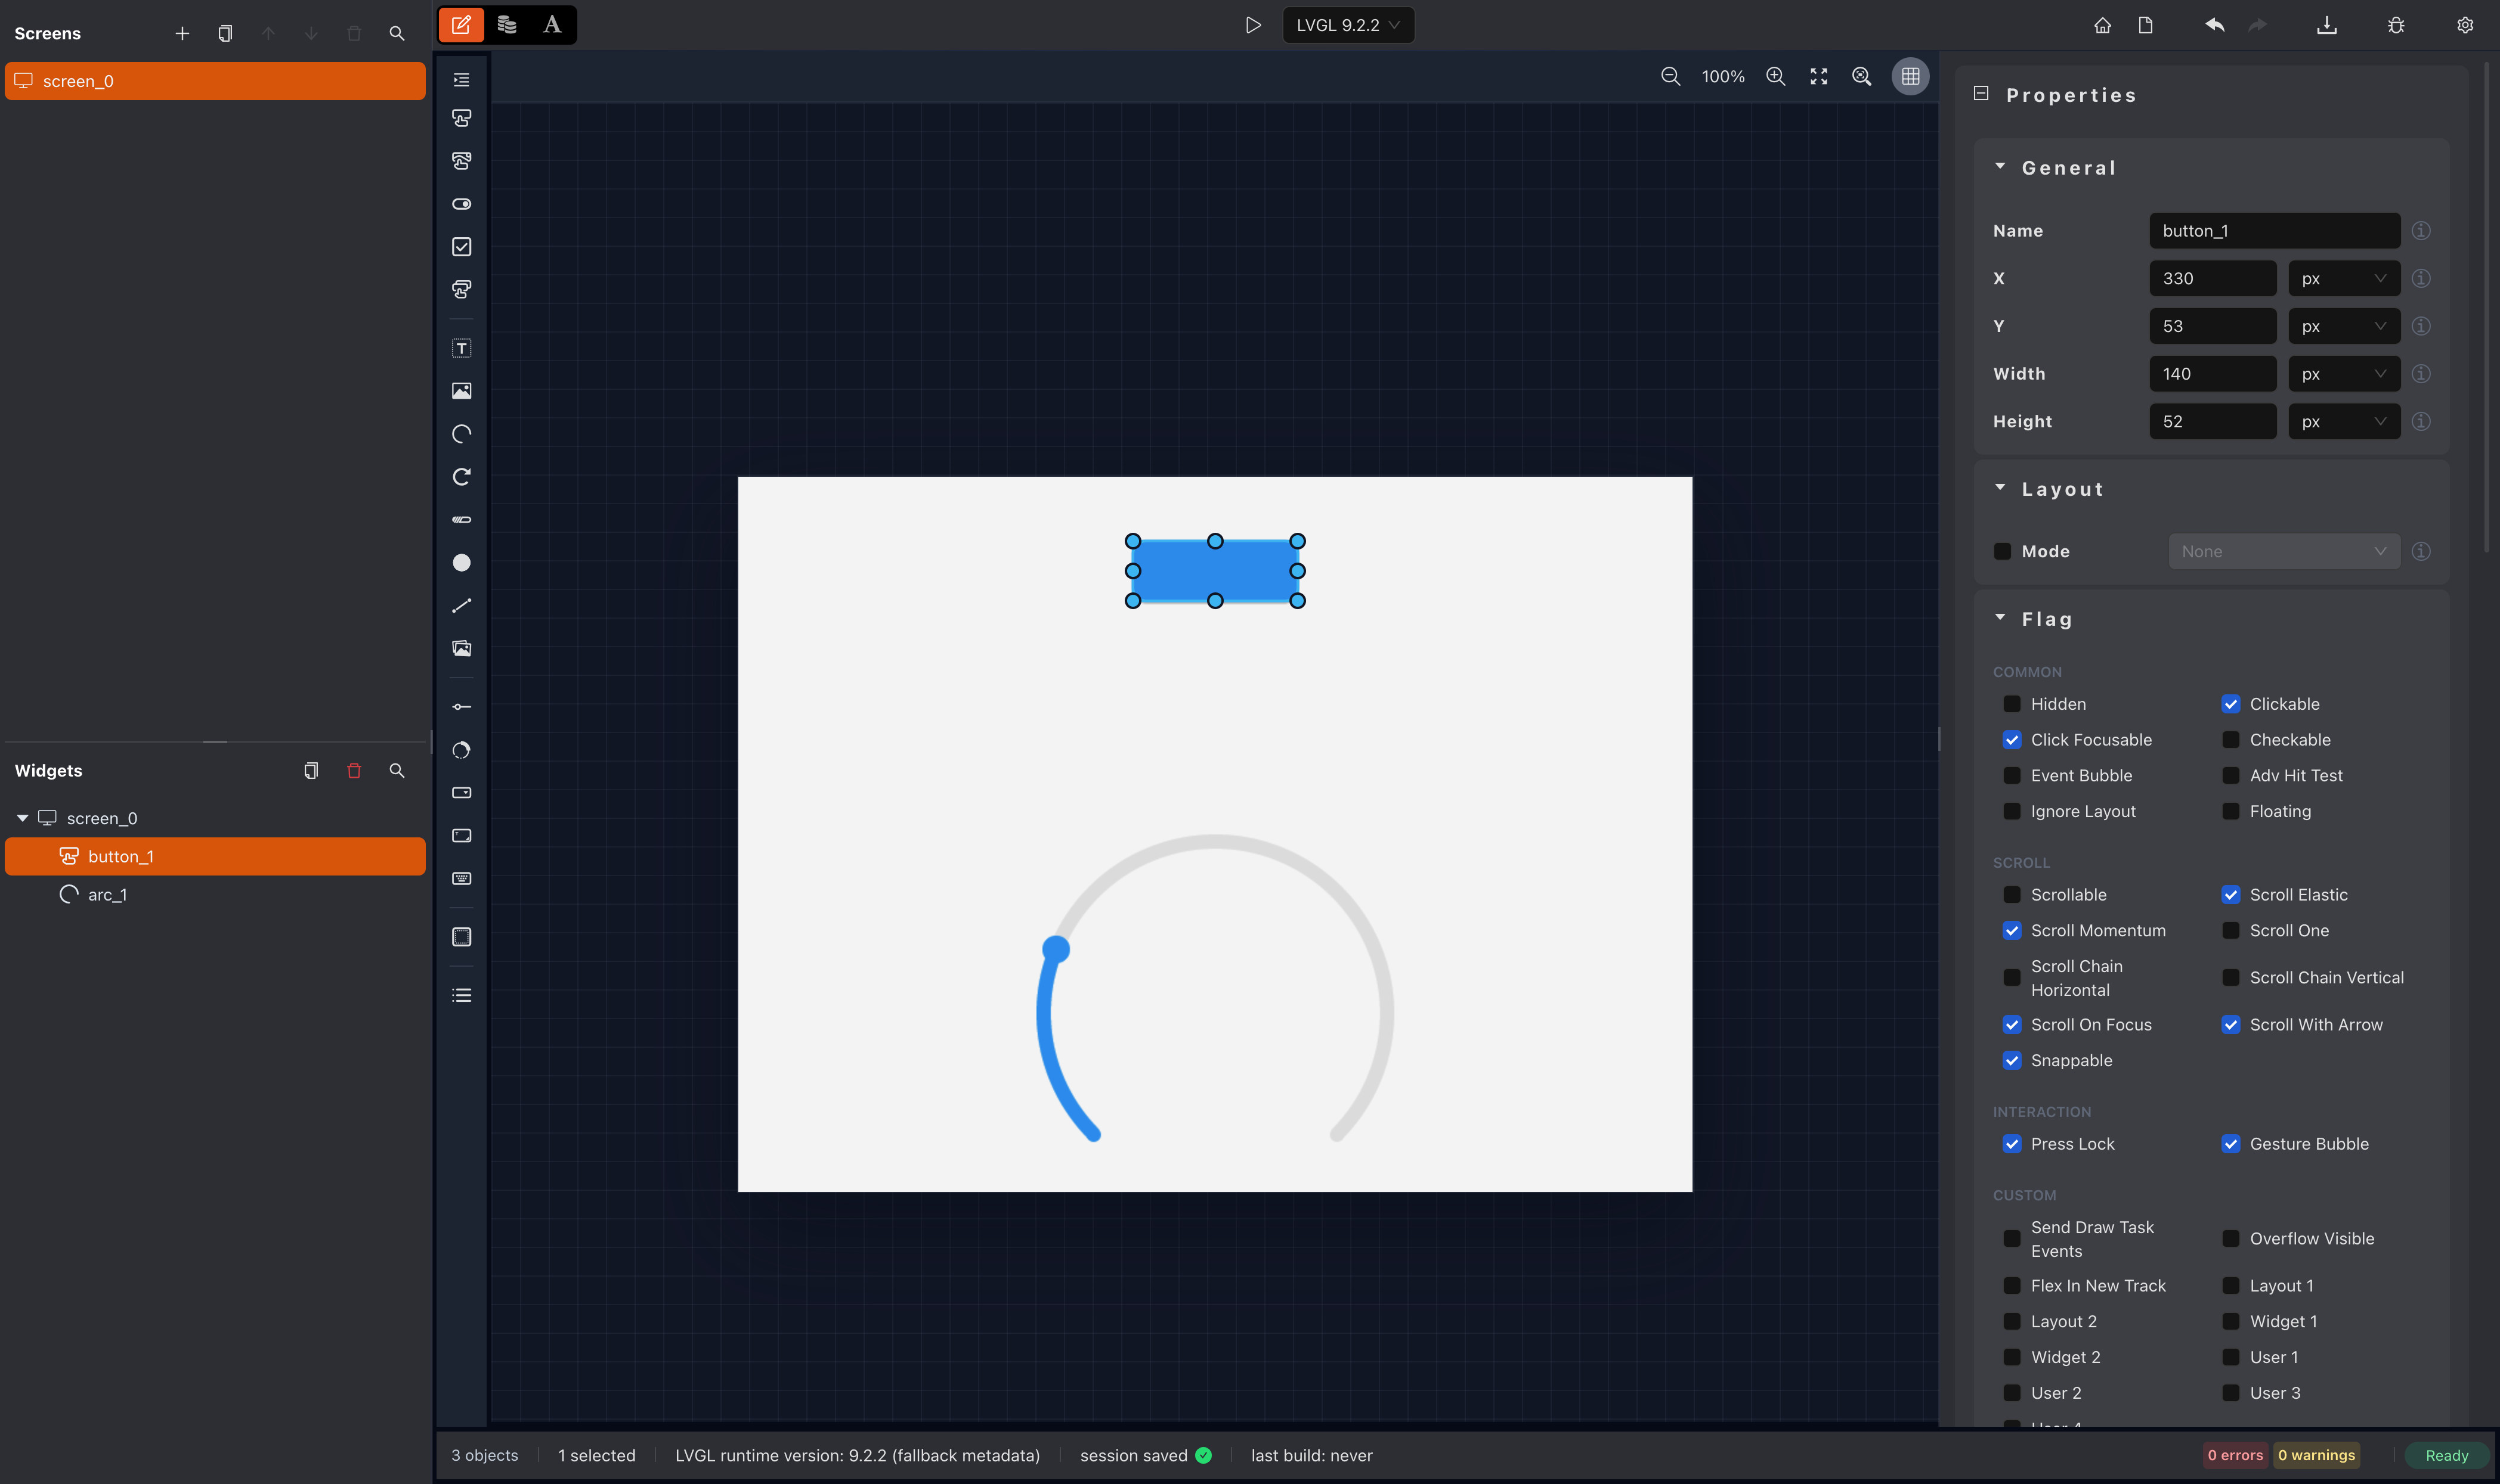Open the Y unit px dropdown
2500x1484 pixels.
tap(2344, 326)
